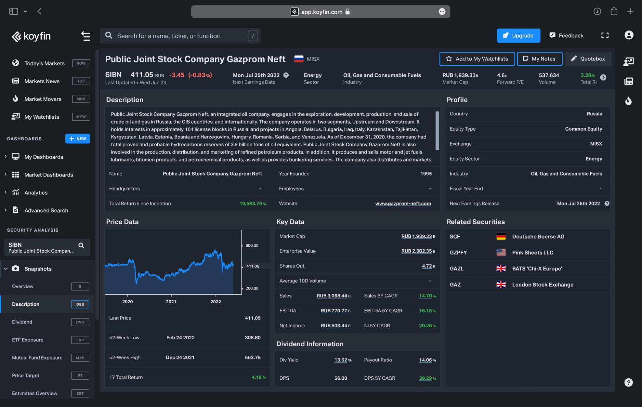
Task: Click the Div Yield 13.62% value
Action: pos(343,360)
